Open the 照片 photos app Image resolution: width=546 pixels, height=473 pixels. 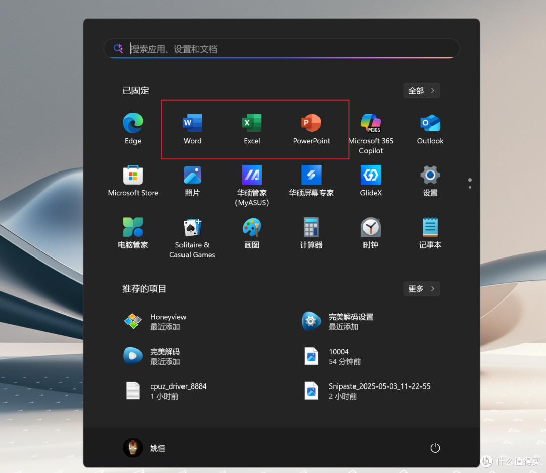click(192, 181)
